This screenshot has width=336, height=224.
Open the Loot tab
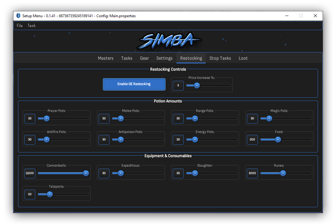click(243, 58)
